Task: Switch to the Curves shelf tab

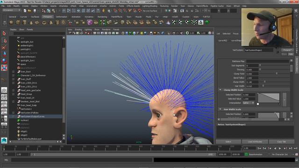Action: pos(24,17)
